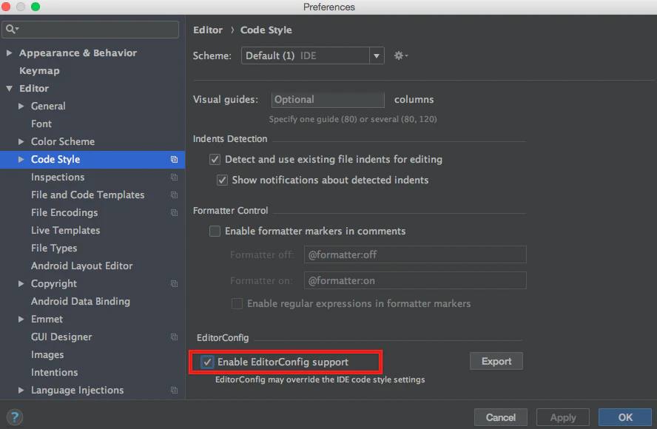The image size is (657, 429).
Task: Click the copy icon beside Inspections
Action: pyautogui.click(x=174, y=178)
